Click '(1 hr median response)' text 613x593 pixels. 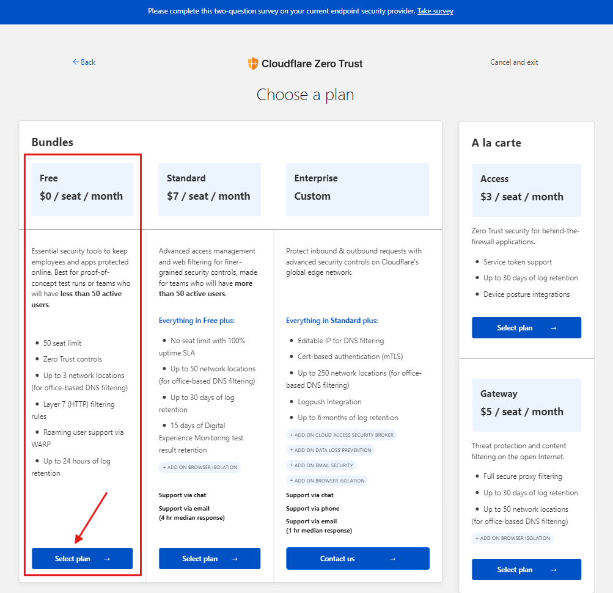[x=319, y=531]
